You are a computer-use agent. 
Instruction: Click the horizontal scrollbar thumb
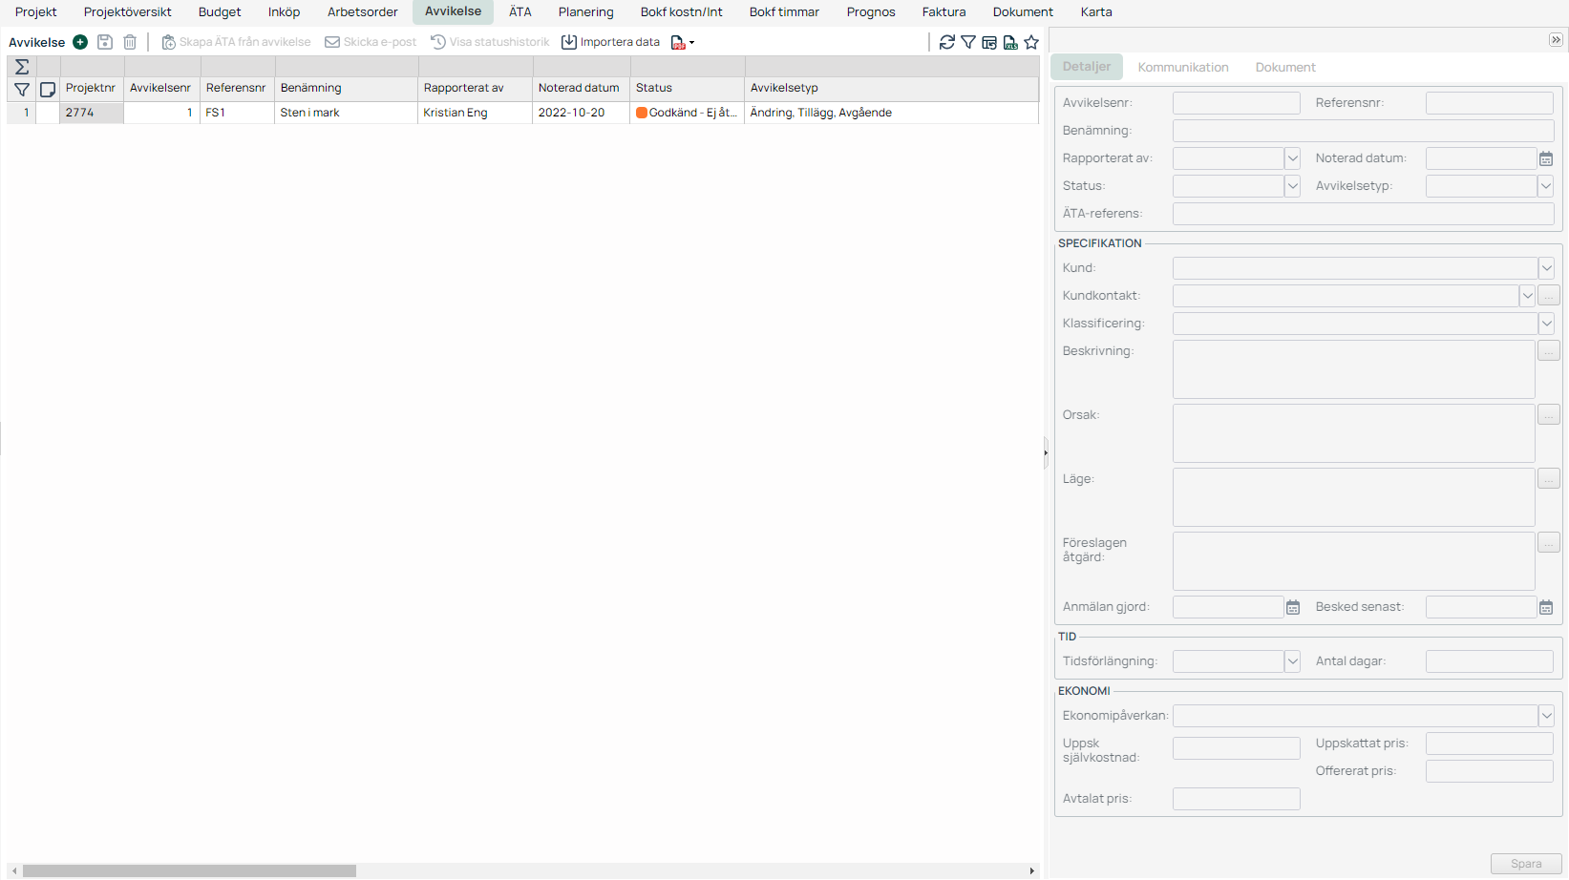[x=189, y=870]
